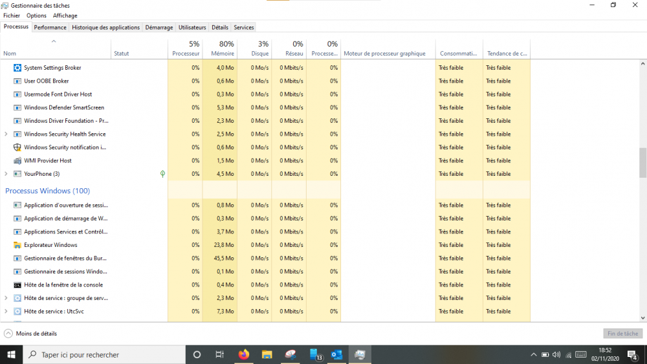This screenshot has width=647, height=364.
Task: Expand Hôte de service : UtcSvc
Action: [x=6, y=312]
